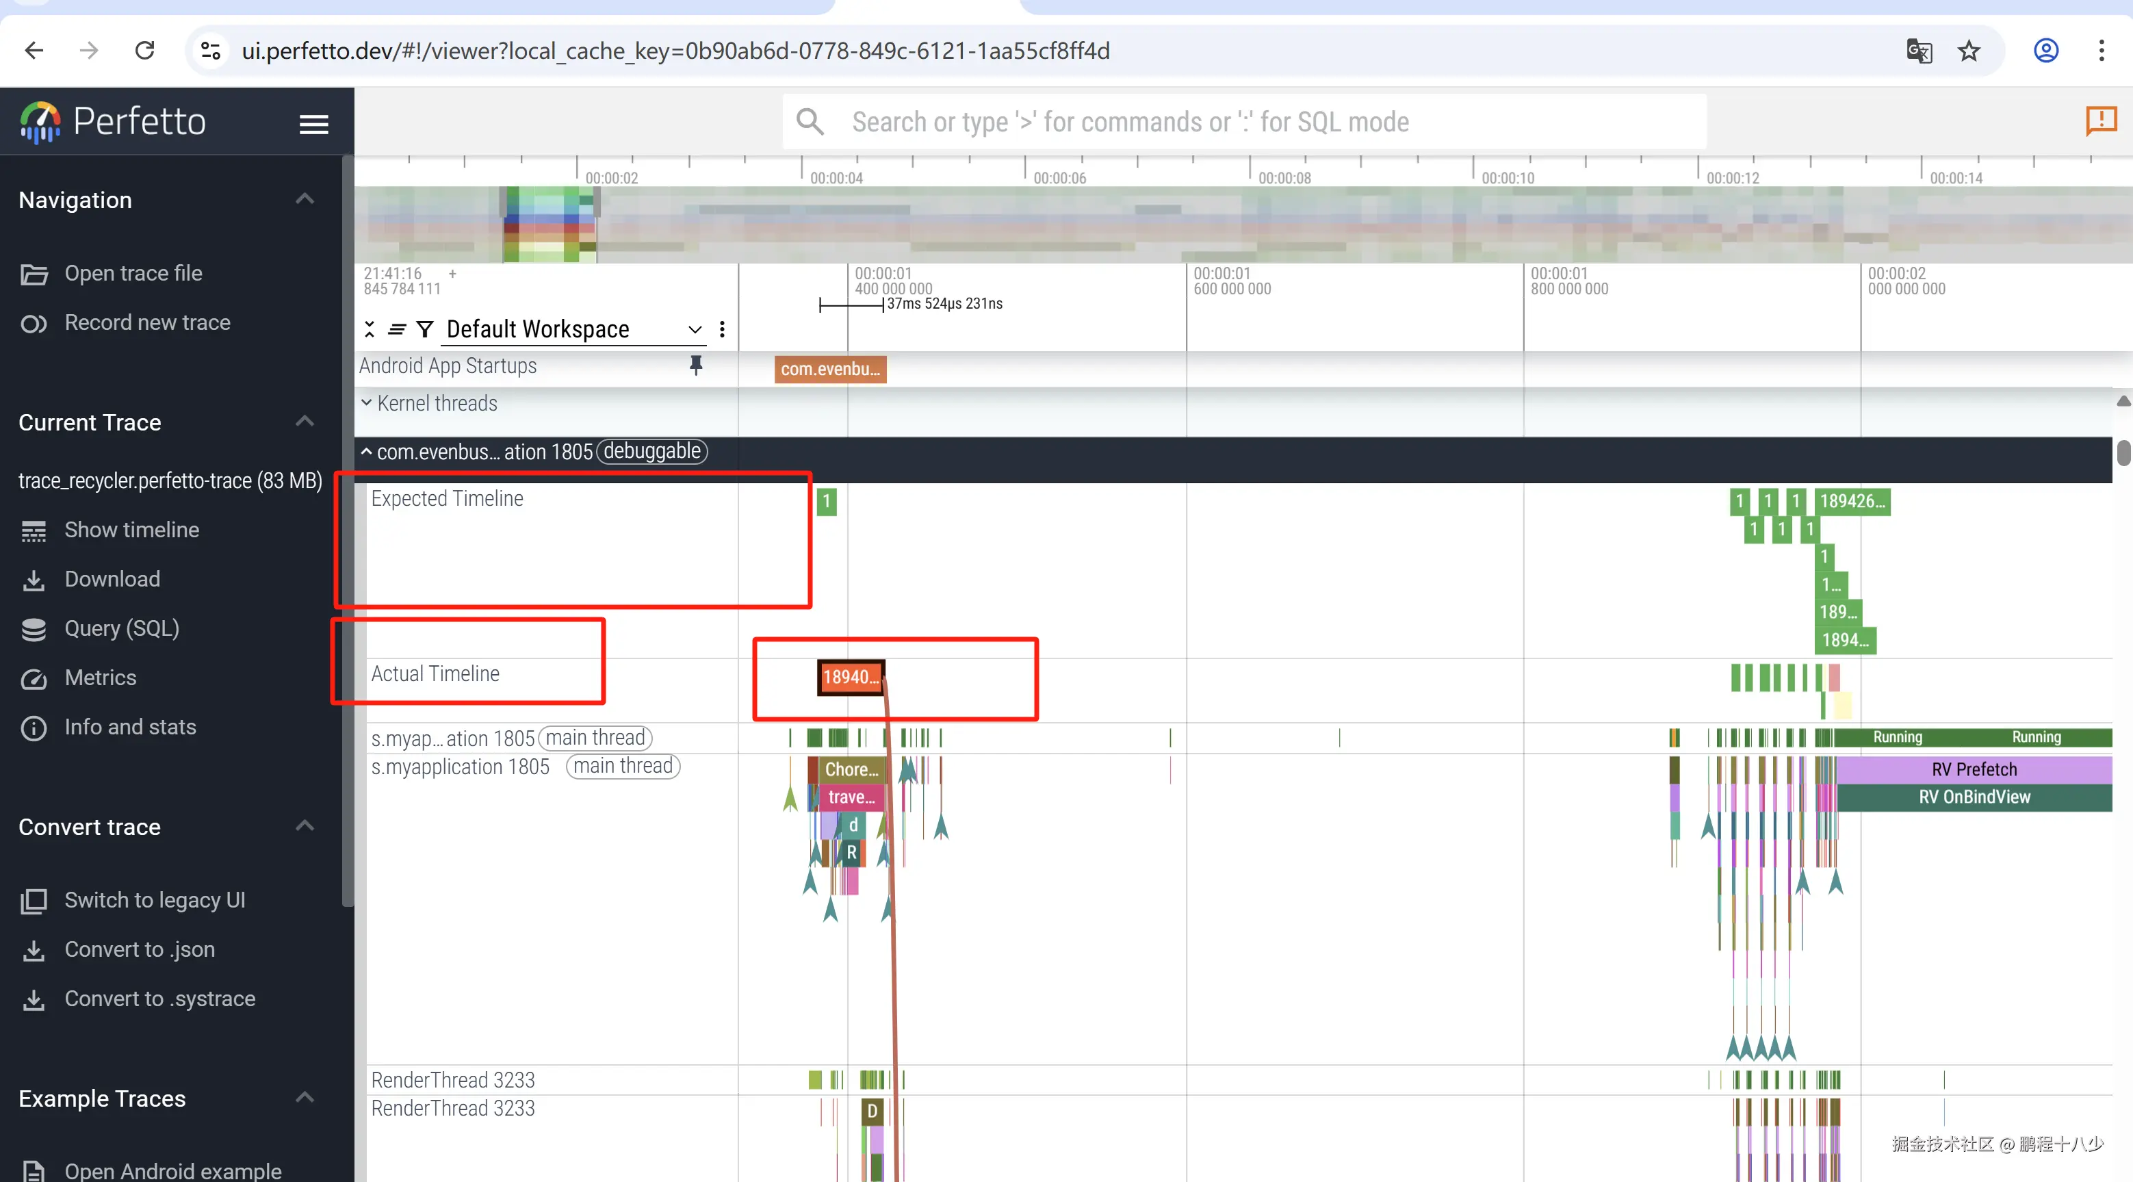2133x1182 pixels.
Task: Click Switch to legacy UI
Action: [154, 901]
